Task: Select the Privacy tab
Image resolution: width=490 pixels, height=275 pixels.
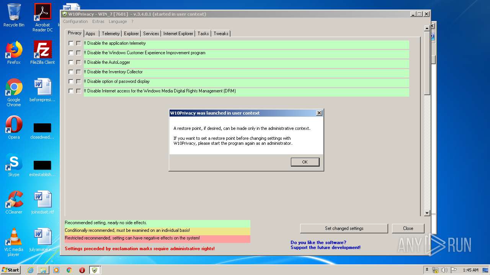Action: pyautogui.click(x=74, y=33)
